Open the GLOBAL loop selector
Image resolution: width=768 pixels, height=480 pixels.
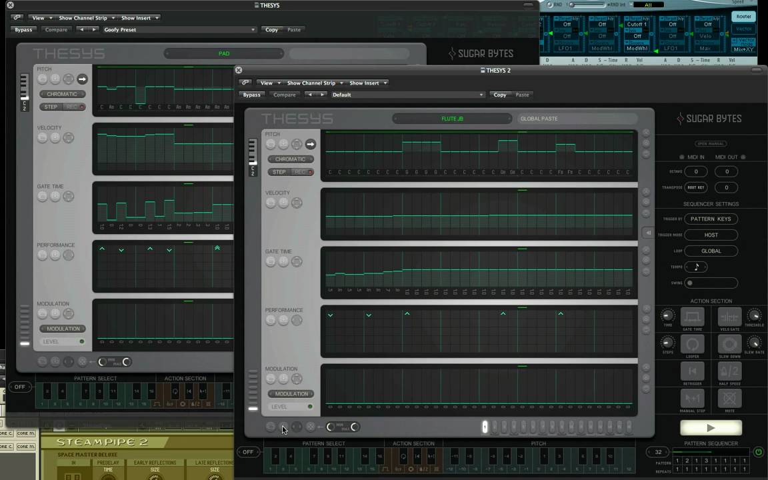click(711, 251)
